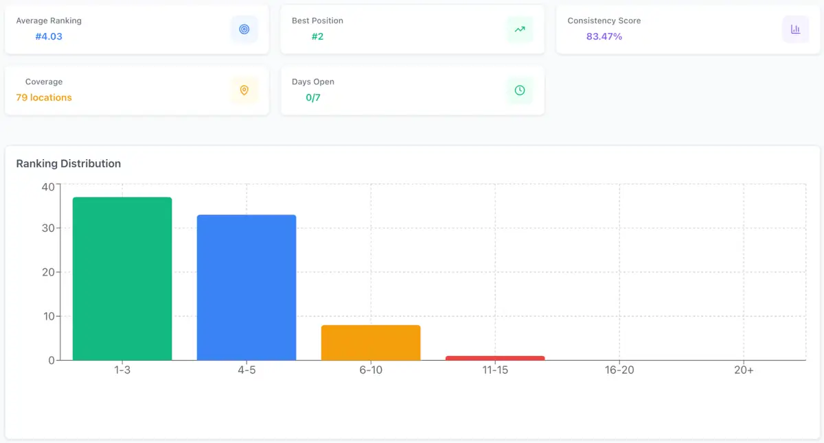Click the orange 6-10 ranking bar
The height and width of the screenshot is (443, 824).
tap(371, 342)
